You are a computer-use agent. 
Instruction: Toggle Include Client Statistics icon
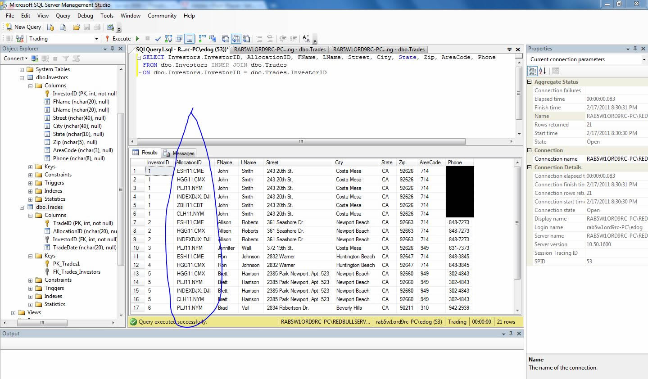[x=213, y=39]
